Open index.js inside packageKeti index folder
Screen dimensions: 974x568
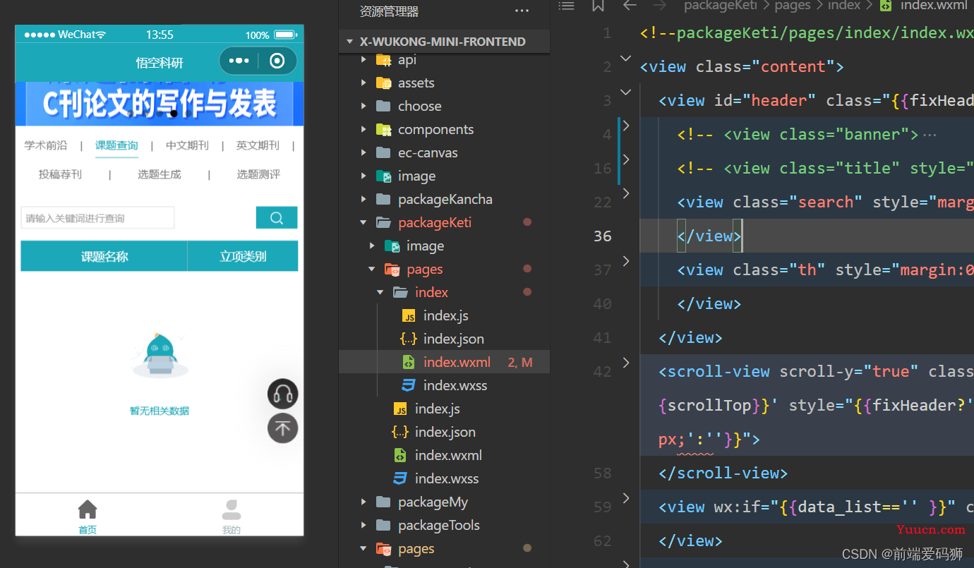(x=444, y=315)
